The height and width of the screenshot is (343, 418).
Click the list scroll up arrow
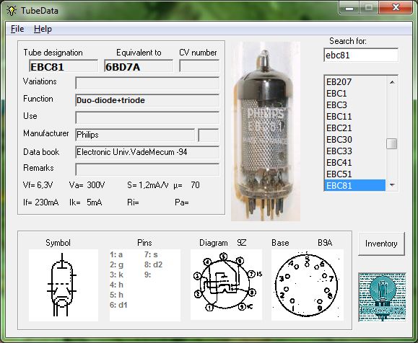pyautogui.click(x=392, y=82)
